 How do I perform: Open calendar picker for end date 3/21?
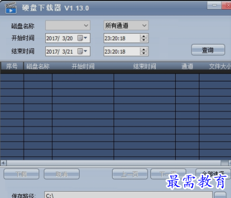click(x=82, y=51)
